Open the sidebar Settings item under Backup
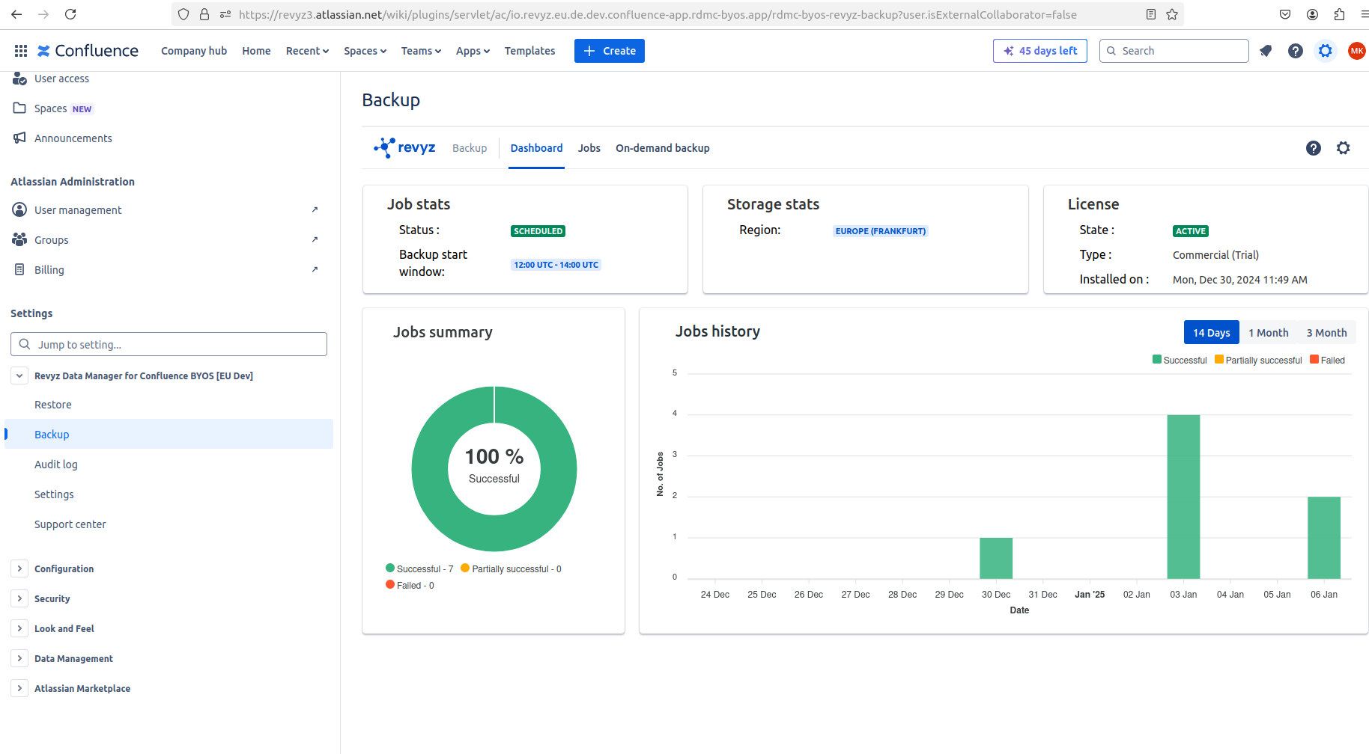Viewport: 1369px width, 754px height. tap(54, 494)
